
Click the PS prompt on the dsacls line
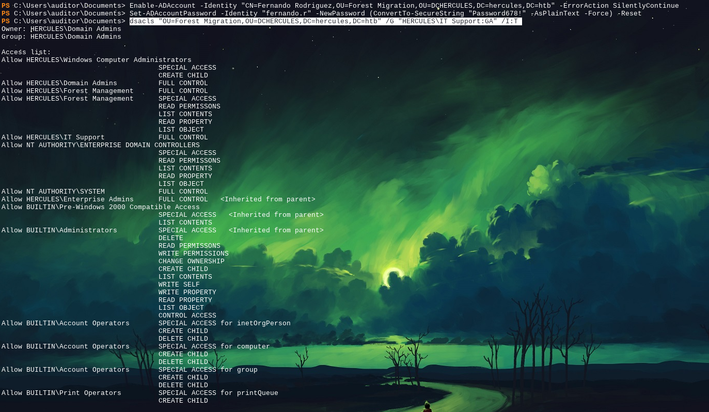point(6,21)
